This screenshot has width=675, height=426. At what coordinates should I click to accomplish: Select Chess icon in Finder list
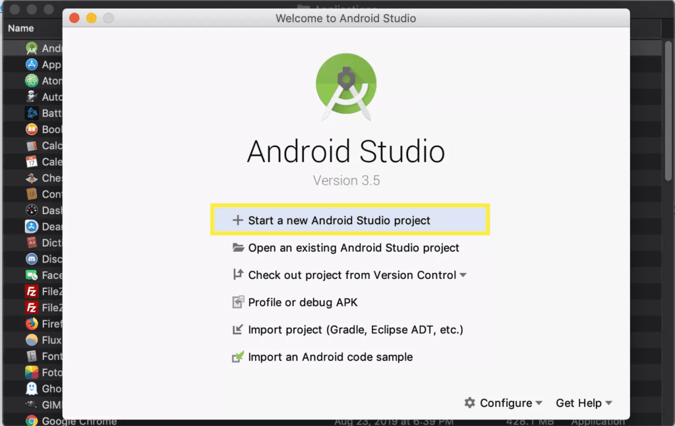[x=32, y=178]
